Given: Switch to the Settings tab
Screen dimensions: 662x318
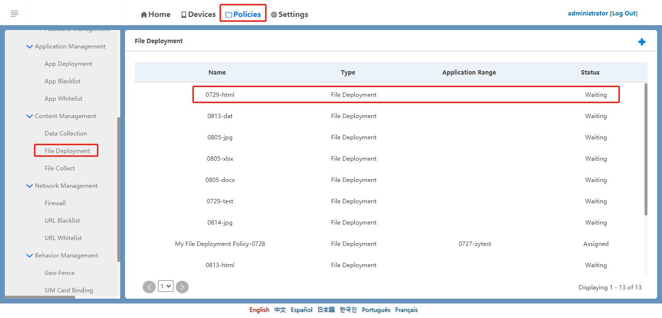Looking at the screenshot, I should pos(289,15).
